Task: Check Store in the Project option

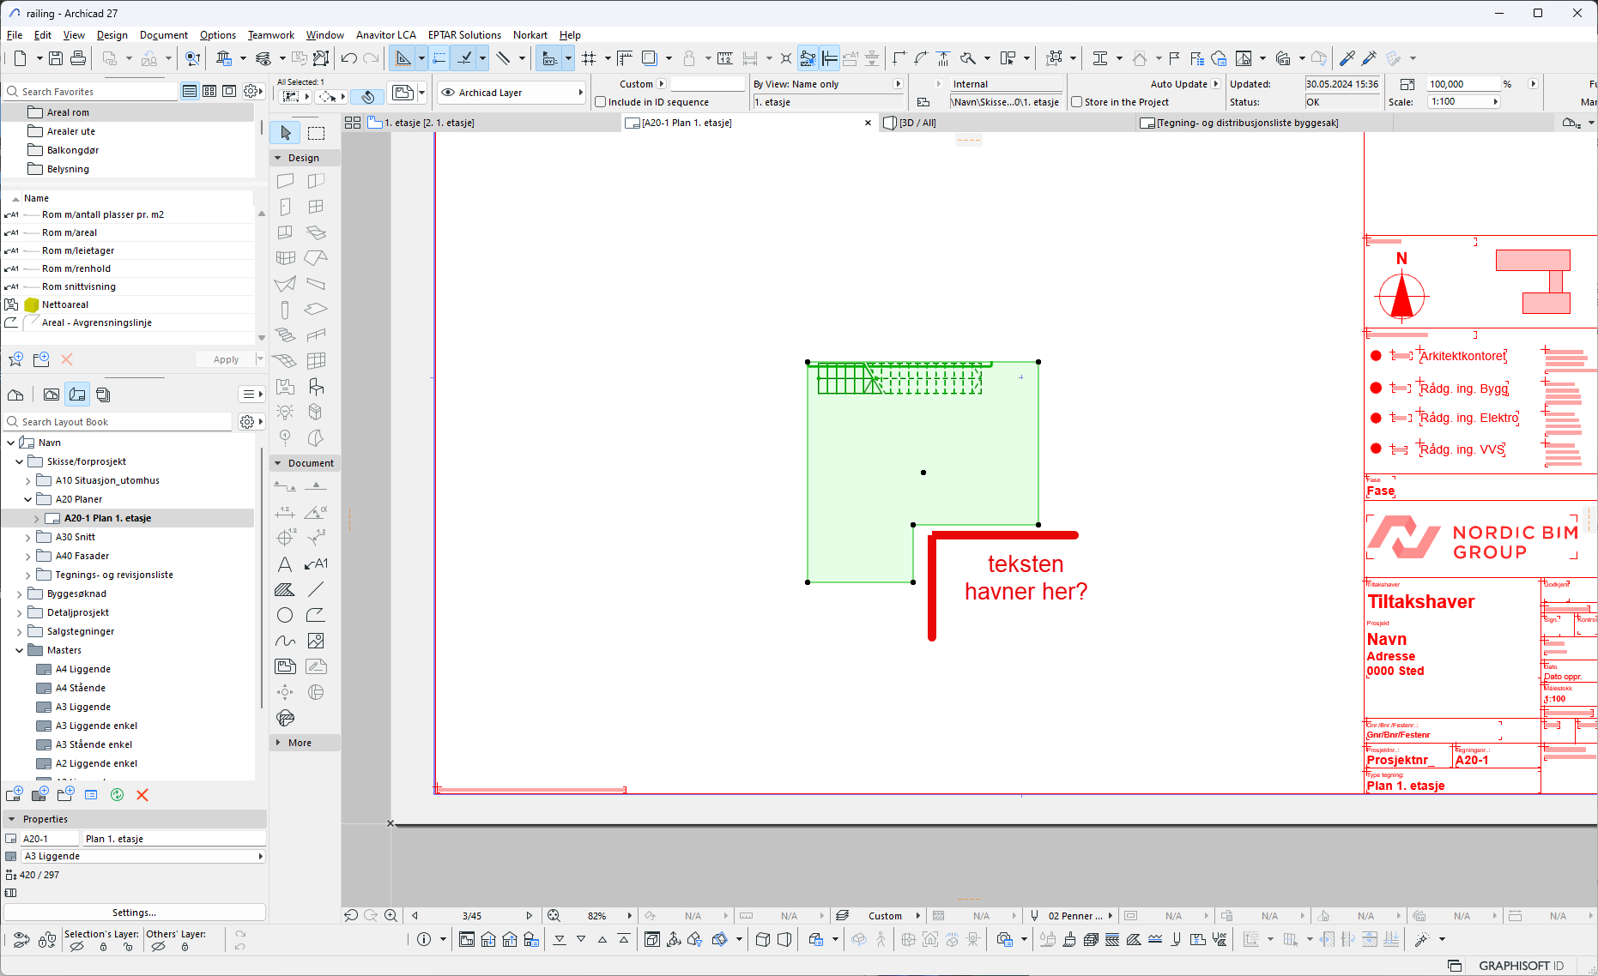Action: (1077, 102)
